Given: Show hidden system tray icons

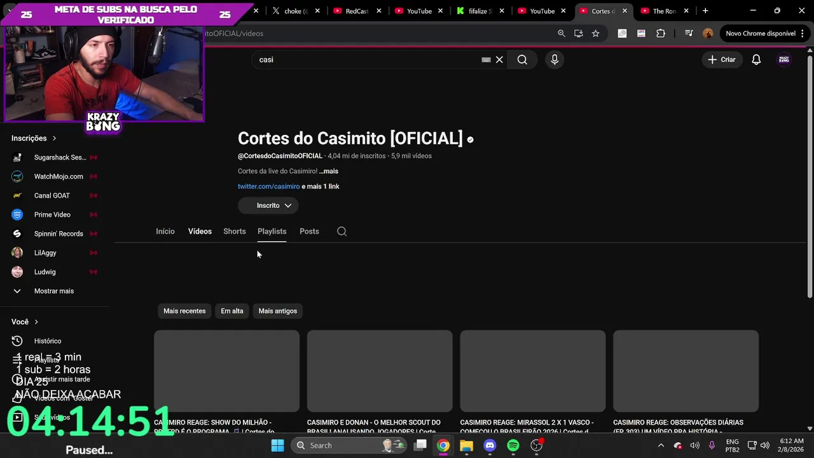Looking at the screenshot, I should (x=661, y=445).
